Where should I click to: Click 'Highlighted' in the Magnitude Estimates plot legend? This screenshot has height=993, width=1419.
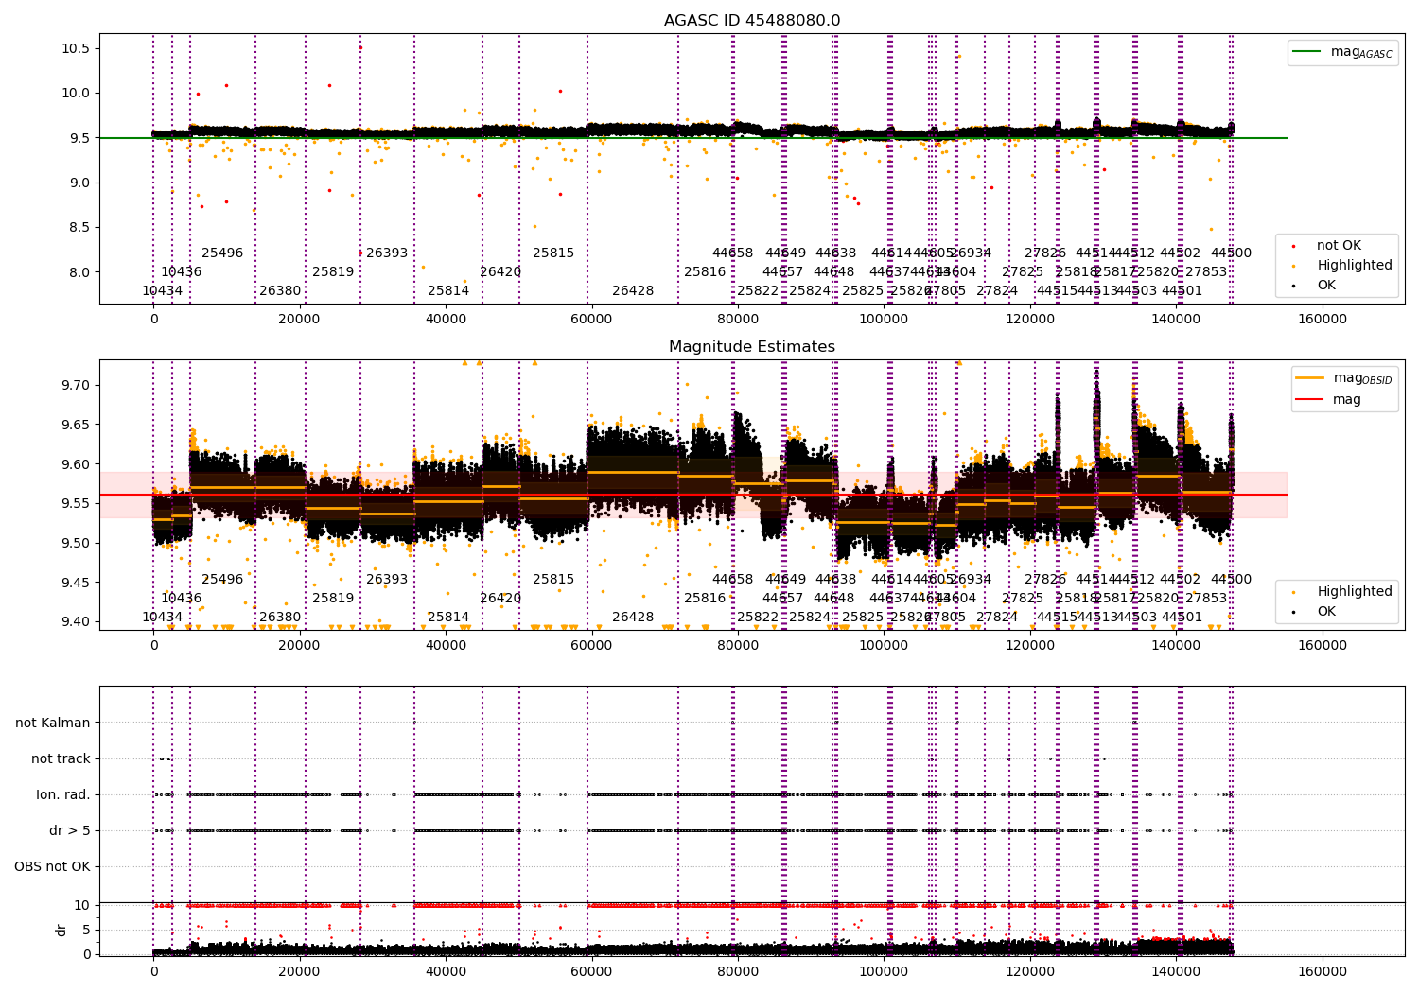click(1341, 592)
